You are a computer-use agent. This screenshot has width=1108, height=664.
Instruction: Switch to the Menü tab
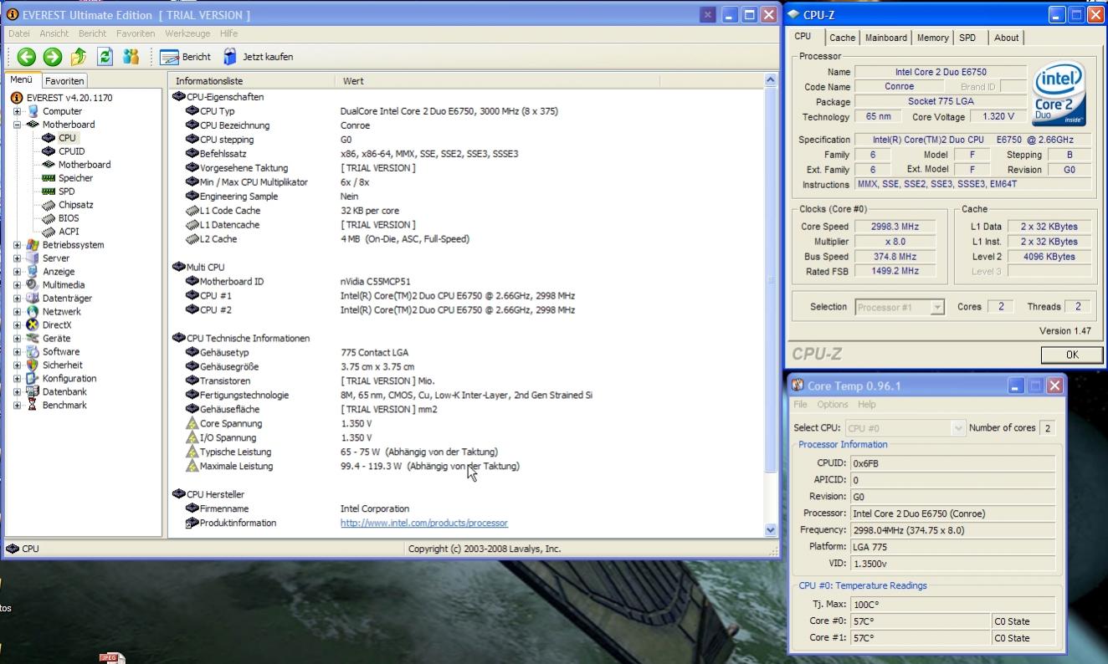click(x=22, y=80)
